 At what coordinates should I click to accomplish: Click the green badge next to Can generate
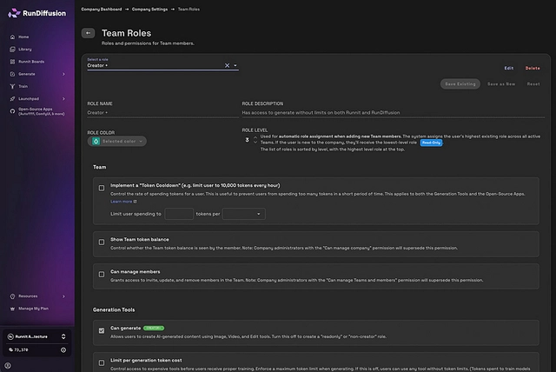click(154, 328)
